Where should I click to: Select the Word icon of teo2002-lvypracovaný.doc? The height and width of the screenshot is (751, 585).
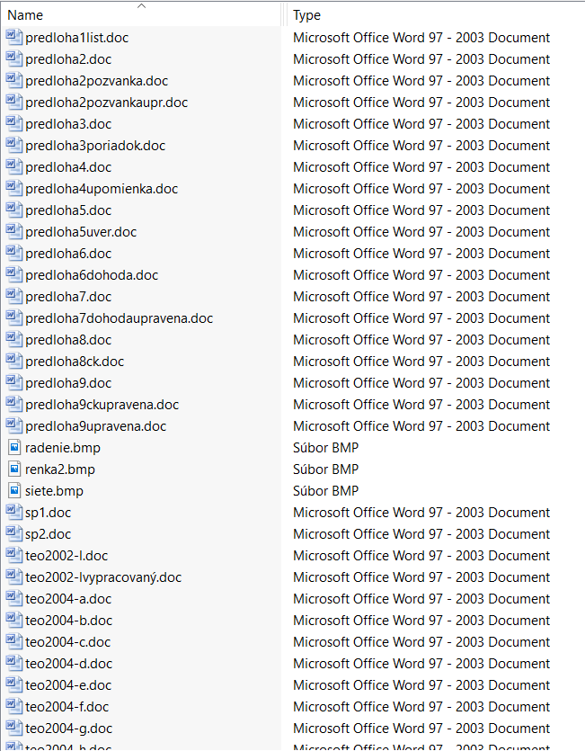point(14,577)
